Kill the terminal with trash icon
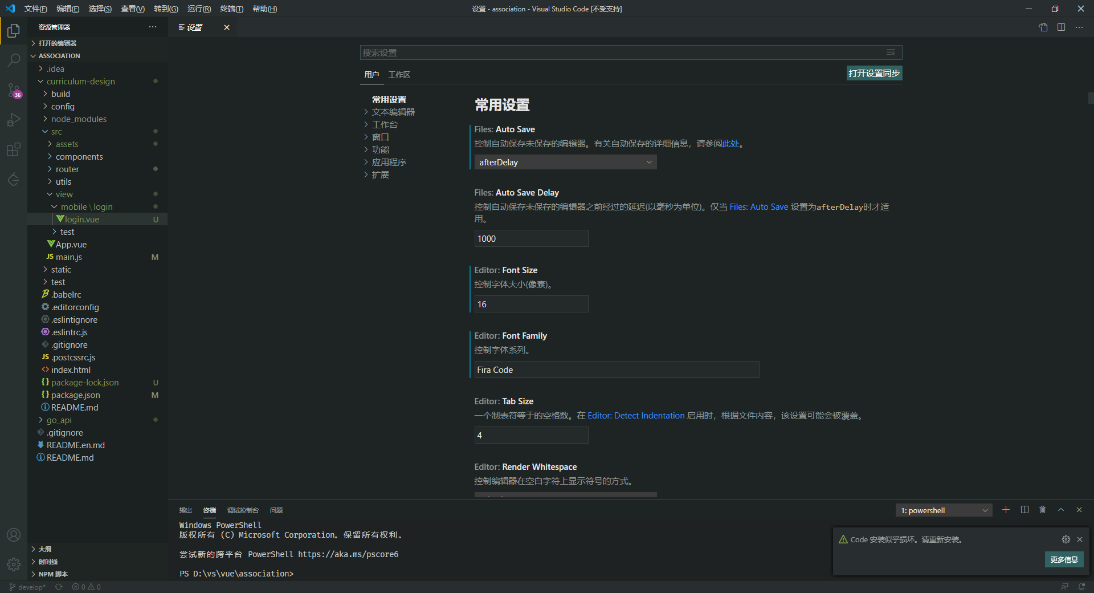 (1043, 510)
